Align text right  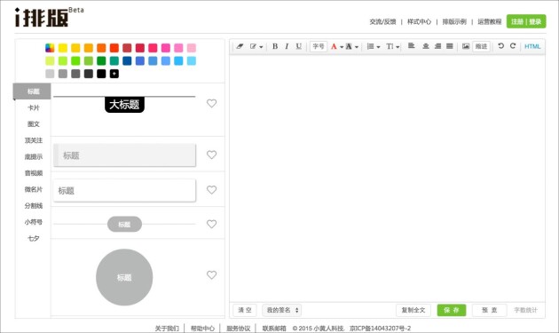point(437,46)
